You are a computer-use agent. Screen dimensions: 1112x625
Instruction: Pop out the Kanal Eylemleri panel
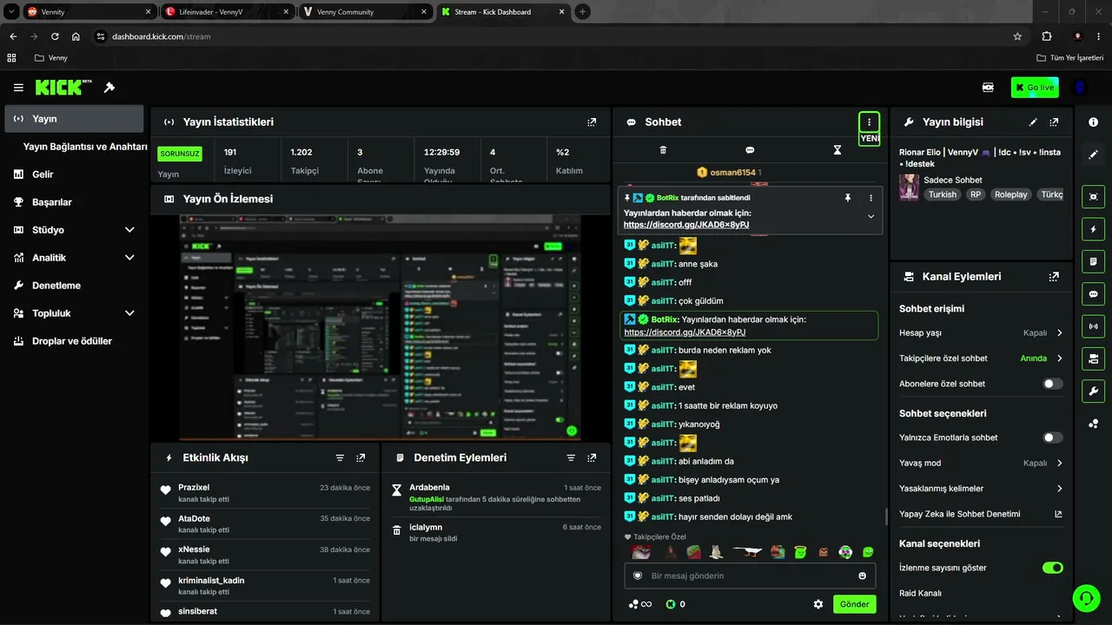click(x=1054, y=277)
